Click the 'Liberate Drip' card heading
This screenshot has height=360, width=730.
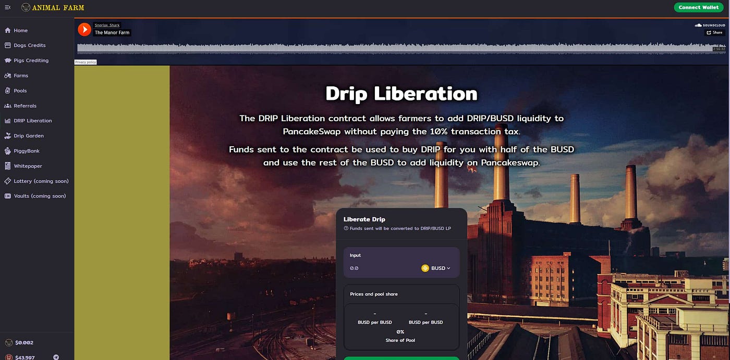tap(364, 219)
